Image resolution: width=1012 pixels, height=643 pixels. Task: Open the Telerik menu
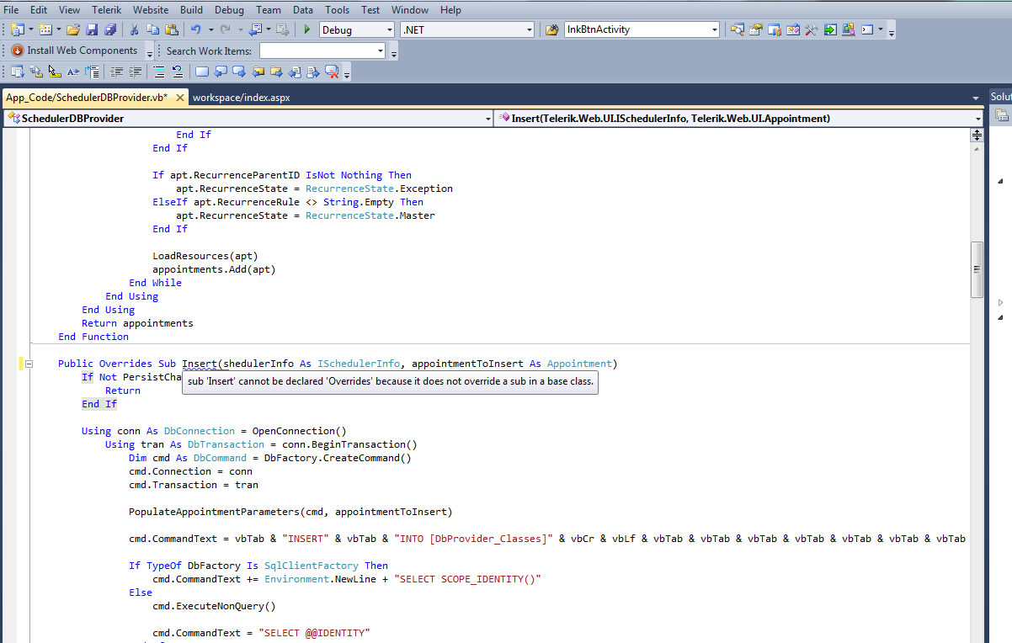point(106,10)
